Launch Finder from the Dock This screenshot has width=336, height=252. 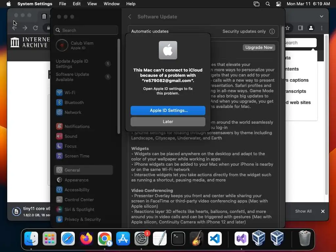(31, 239)
